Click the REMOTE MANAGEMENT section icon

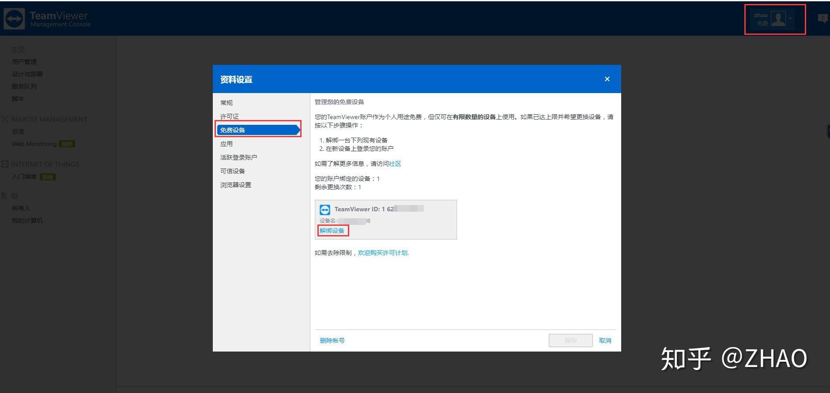pos(5,119)
